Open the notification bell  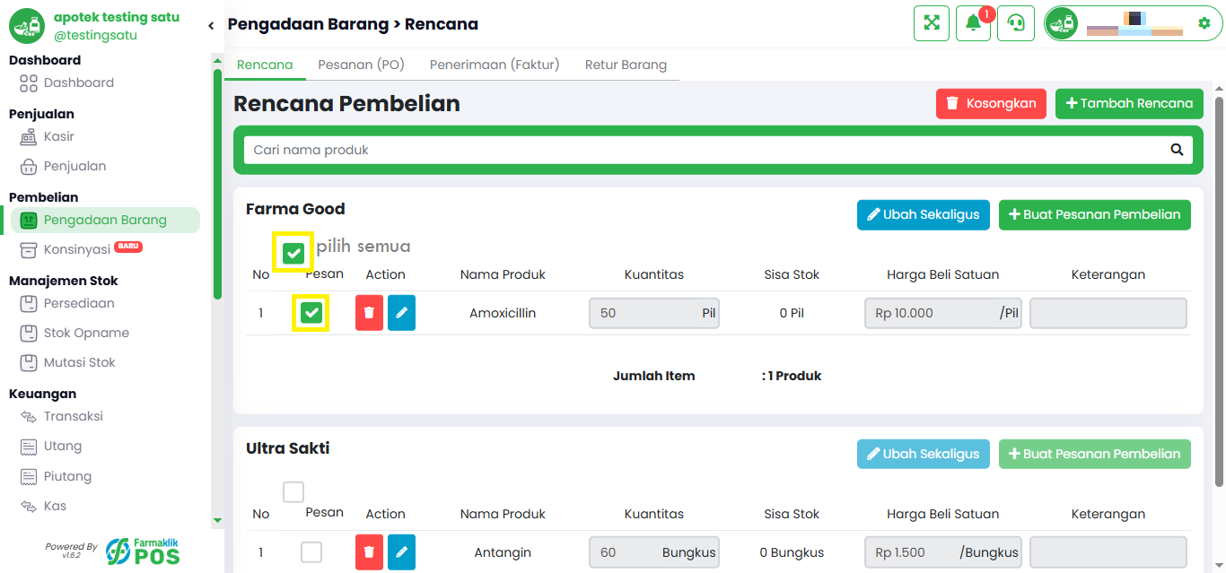click(x=973, y=23)
